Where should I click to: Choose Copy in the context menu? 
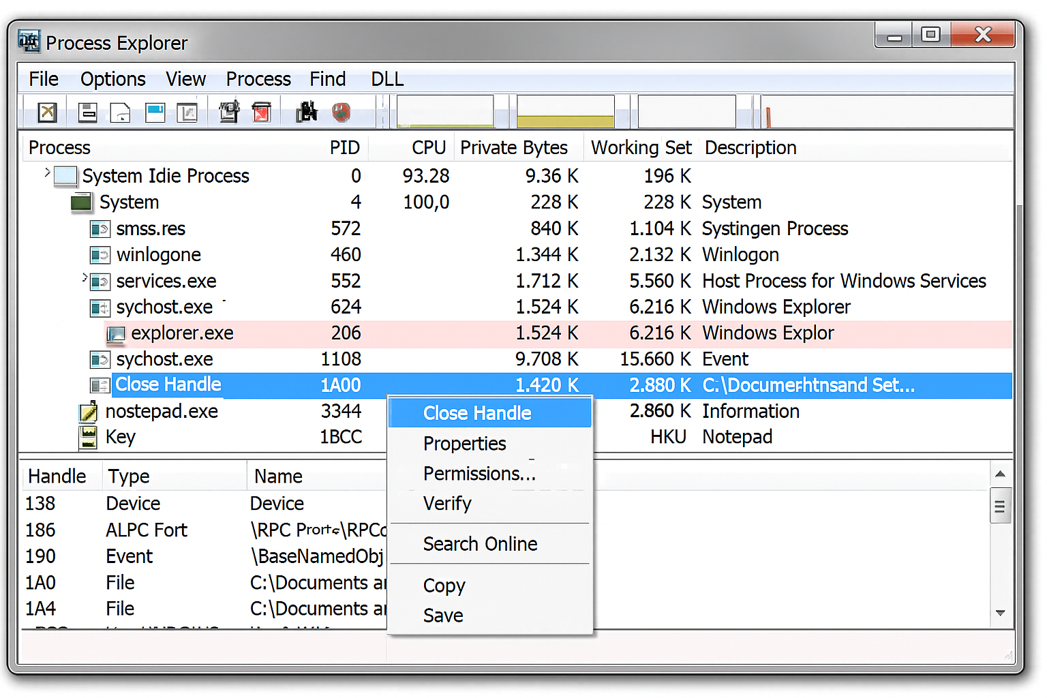tap(489, 586)
